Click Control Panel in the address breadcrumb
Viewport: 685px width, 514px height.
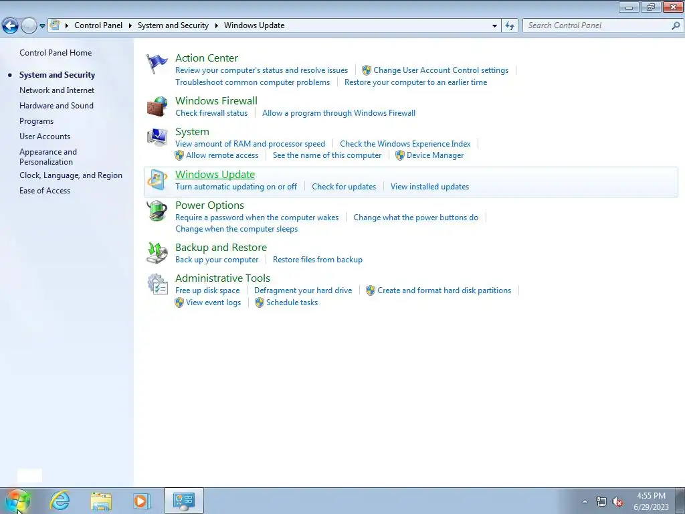click(x=98, y=25)
